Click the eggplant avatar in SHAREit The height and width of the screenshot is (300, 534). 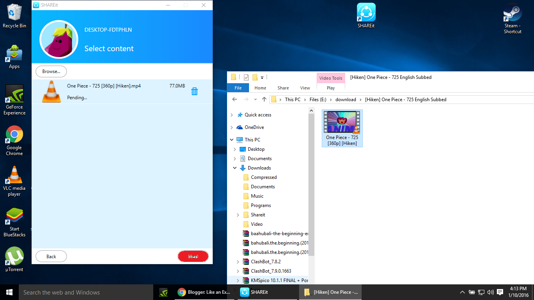pos(59,39)
